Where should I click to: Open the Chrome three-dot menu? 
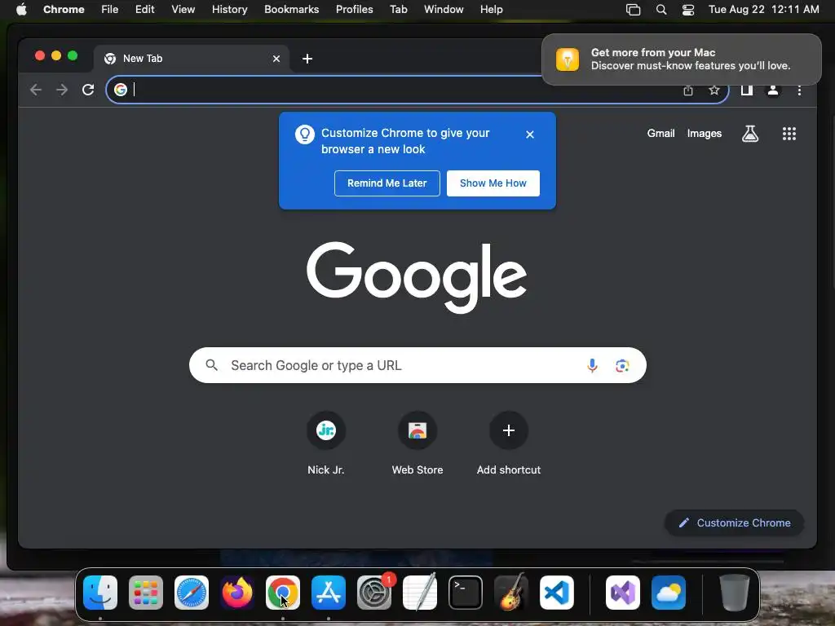tap(799, 90)
